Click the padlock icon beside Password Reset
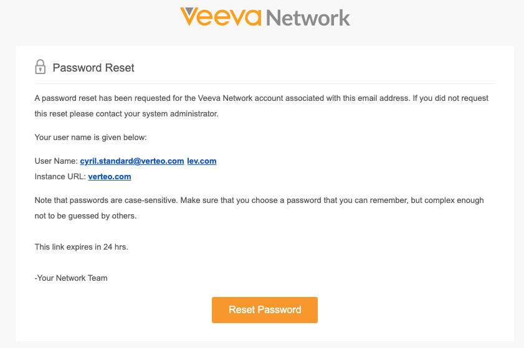Screen dimensions: 524x348 [40, 67]
